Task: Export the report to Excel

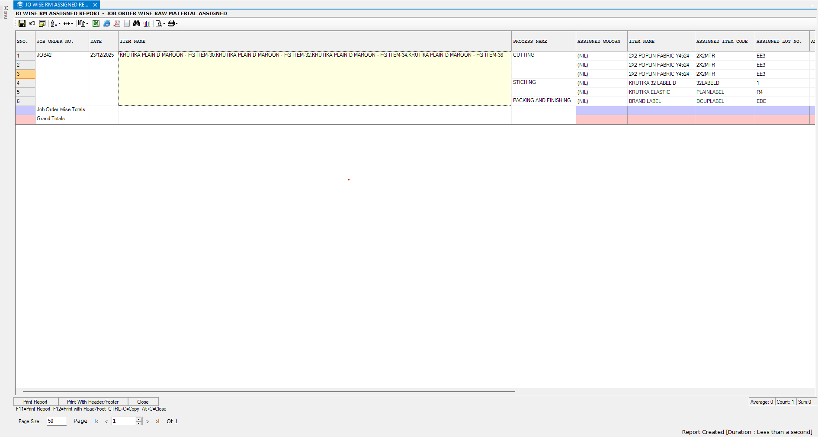Action: [x=96, y=23]
